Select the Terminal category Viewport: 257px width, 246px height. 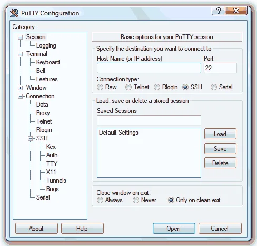[x=37, y=54]
